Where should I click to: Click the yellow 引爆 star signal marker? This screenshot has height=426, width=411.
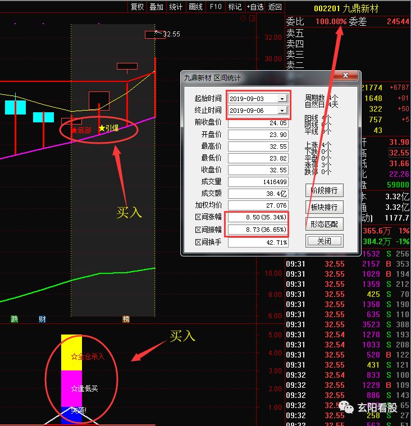(109, 128)
